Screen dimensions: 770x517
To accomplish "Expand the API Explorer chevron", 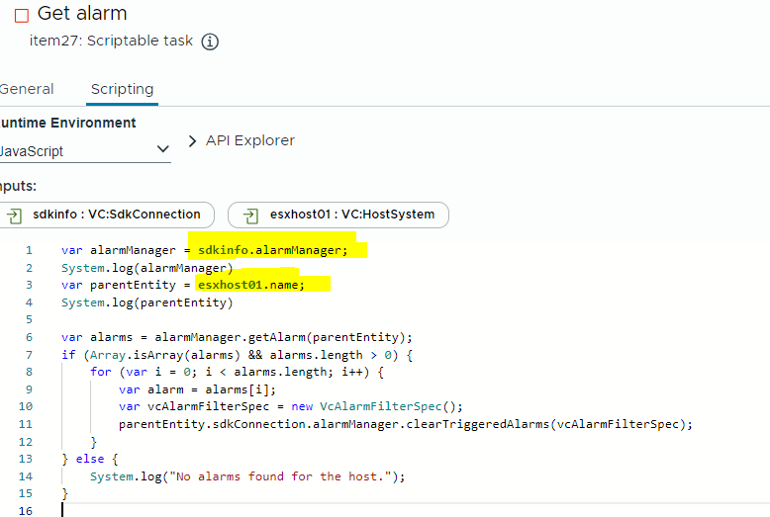I will click(x=192, y=141).
